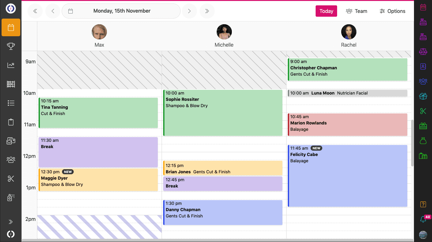Go to next day with right chevron
Viewport: 432px width, 242px height.
(189, 11)
